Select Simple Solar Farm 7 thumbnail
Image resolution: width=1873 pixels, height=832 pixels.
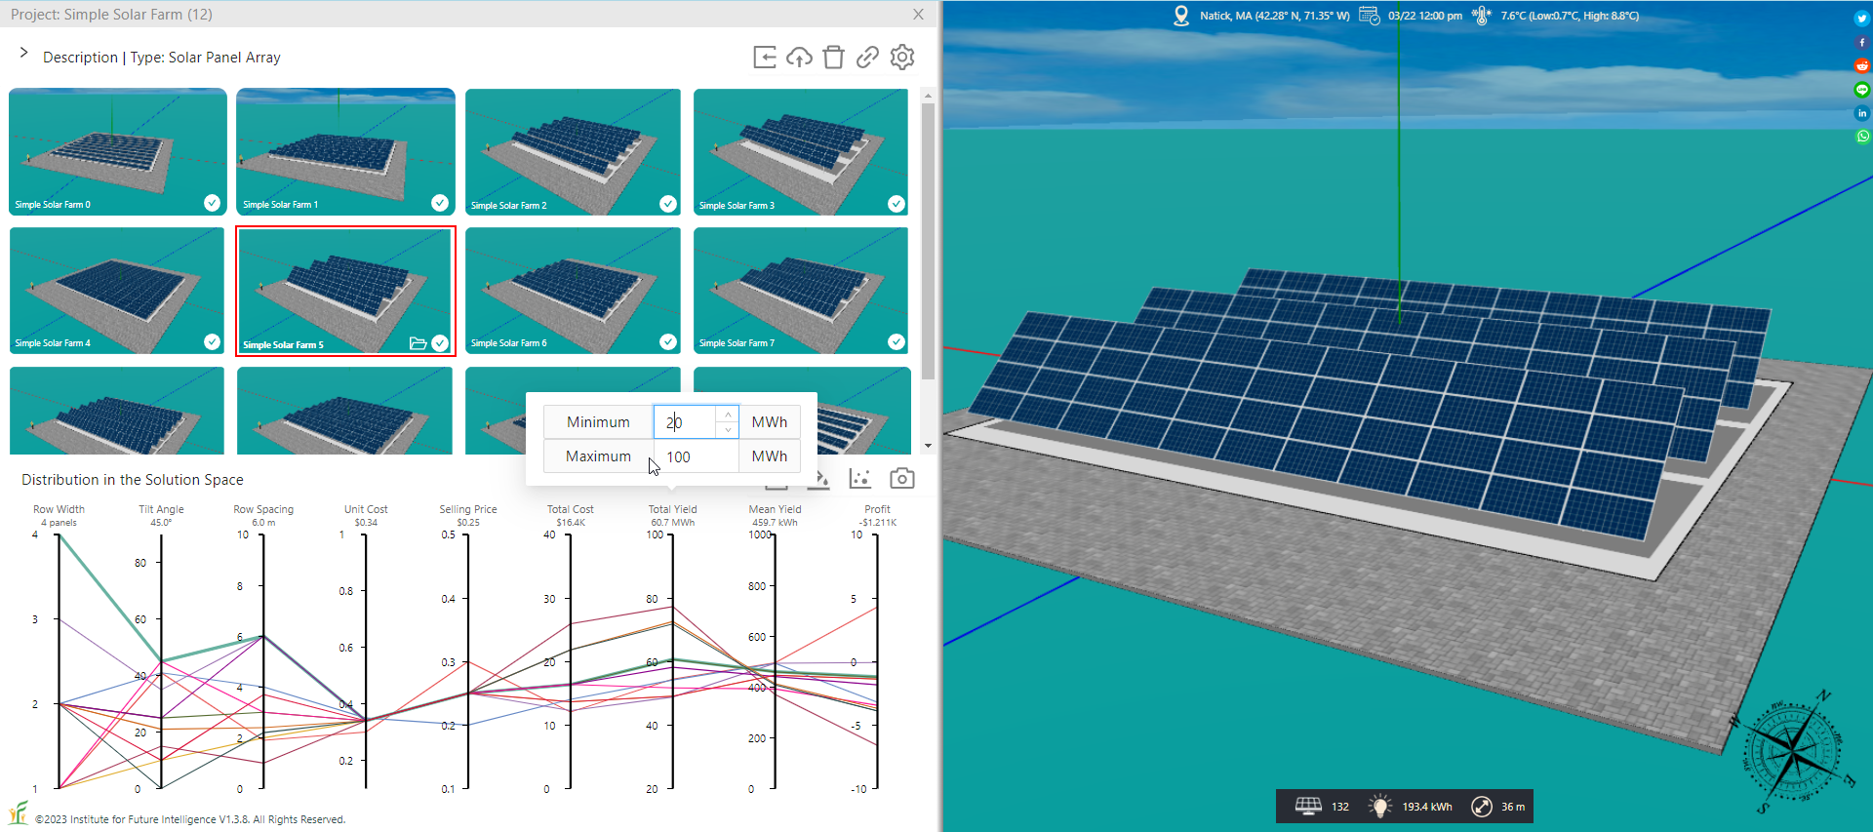[800, 290]
